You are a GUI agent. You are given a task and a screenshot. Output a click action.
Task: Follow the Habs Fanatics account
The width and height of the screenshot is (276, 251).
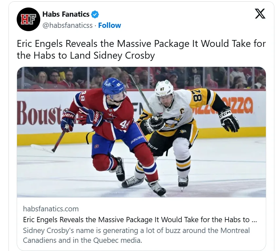(109, 25)
